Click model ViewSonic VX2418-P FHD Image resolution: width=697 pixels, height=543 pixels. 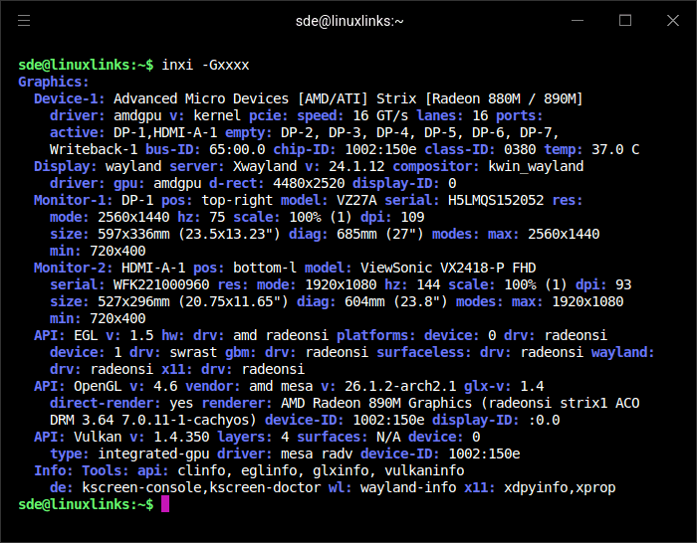448,268
